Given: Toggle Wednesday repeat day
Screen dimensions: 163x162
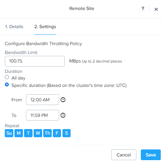Looking at the screenshot, I should (38, 133).
